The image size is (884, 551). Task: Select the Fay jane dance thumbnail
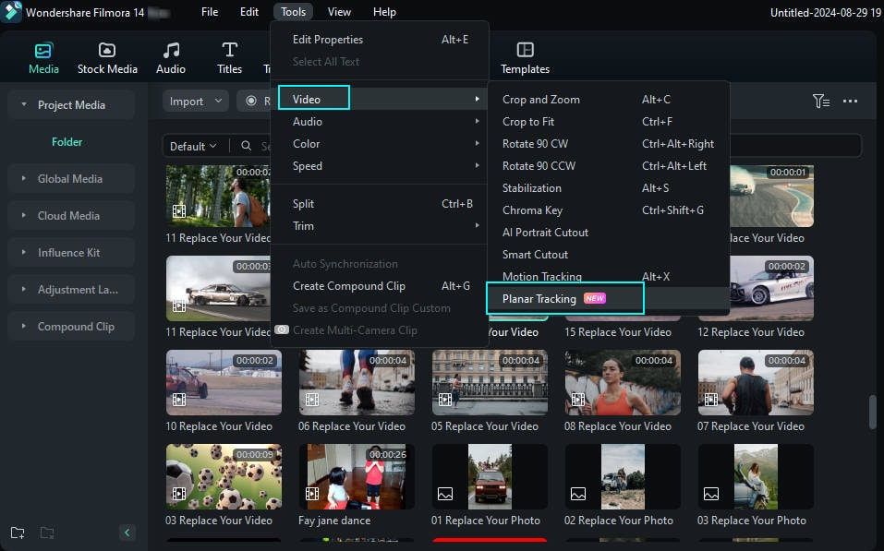point(357,476)
